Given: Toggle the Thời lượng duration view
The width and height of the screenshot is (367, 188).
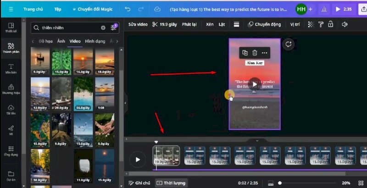Looking at the screenshot, I should pos(171,183).
